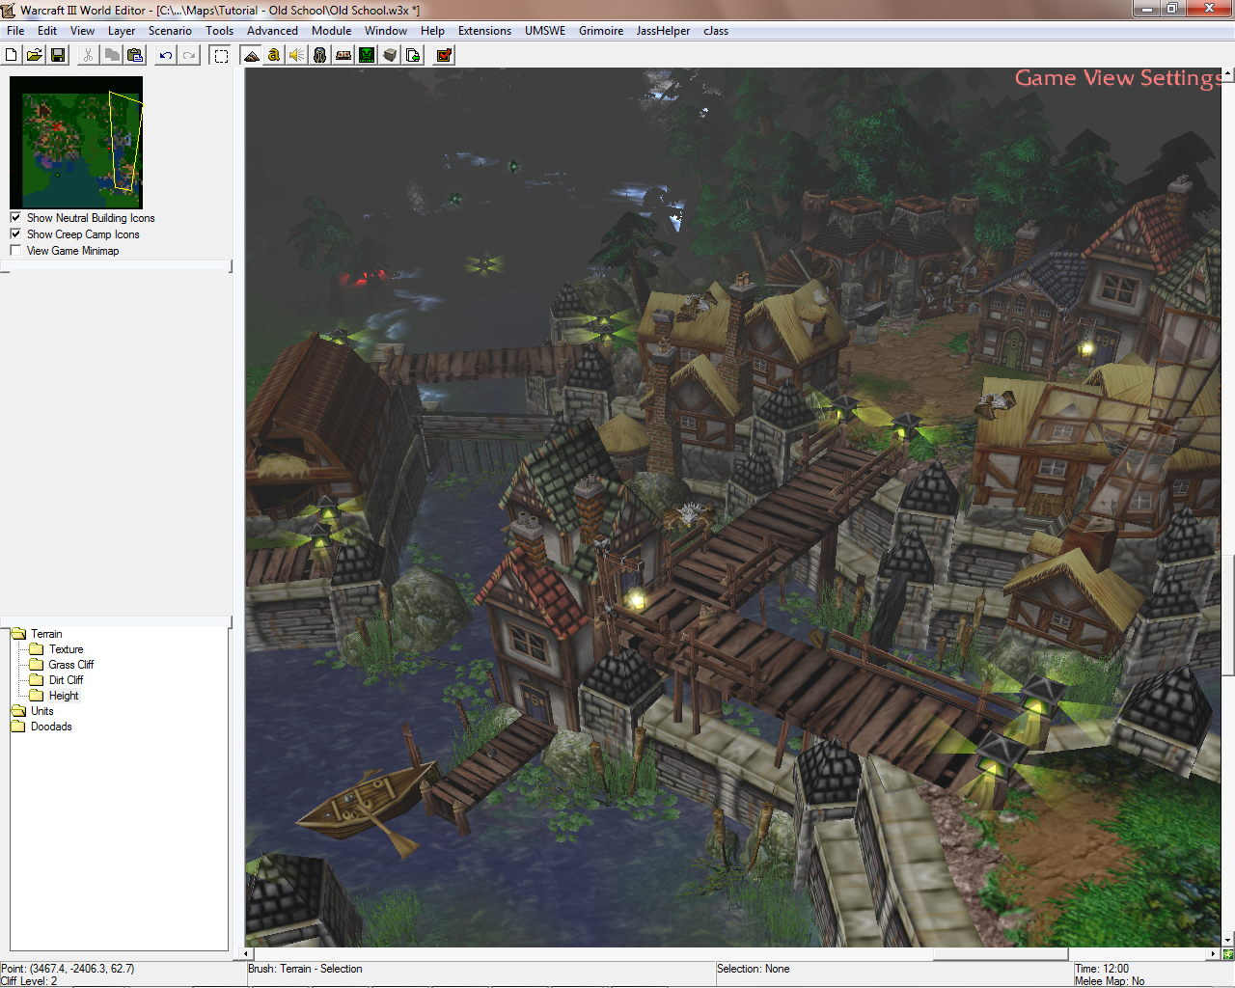1235x988 pixels.
Task: Click the minimap preview thumbnail
Action: tap(76, 143)
